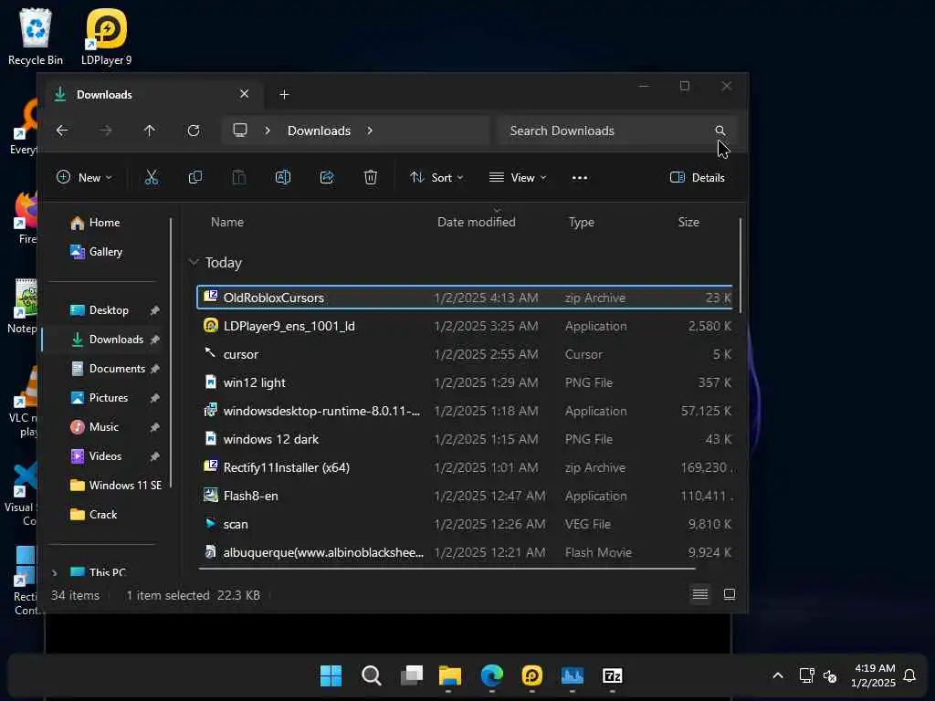Select Rectify11Installer (x64) archive
The image size is (935, 701).
tap(465, 467)
